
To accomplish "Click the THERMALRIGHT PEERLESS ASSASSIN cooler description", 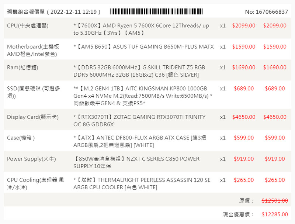I will [142, 183].
